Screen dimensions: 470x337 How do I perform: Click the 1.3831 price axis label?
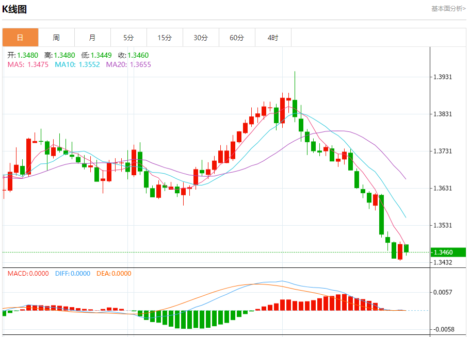pos(443,114)
